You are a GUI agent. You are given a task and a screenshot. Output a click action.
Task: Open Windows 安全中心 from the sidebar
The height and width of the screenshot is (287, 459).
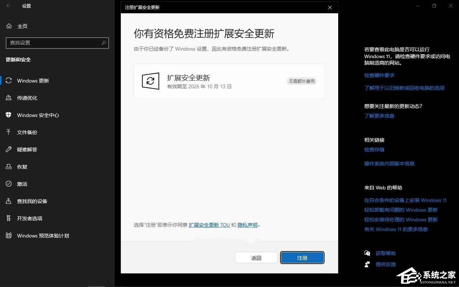[x=9, y=115]
